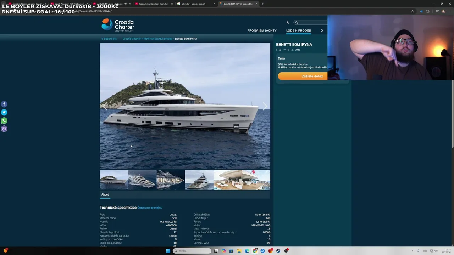Click the main yacht photo
The height and width of the screenshot is (255, 454).
(185, 106)
